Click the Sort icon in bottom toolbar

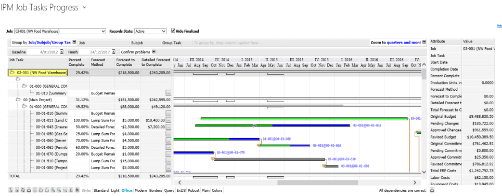pyautogui.click(x=11, y=190)
